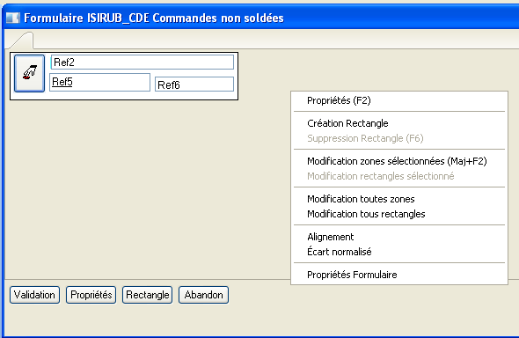Select the Ref2 field
Image resolution: width=519 pixels, height=338 pixels.
[142, 62]
